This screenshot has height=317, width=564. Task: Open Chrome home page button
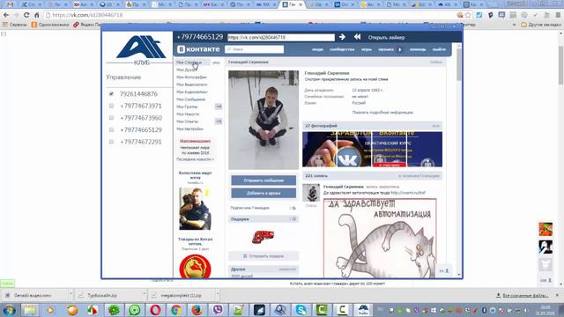37,15
